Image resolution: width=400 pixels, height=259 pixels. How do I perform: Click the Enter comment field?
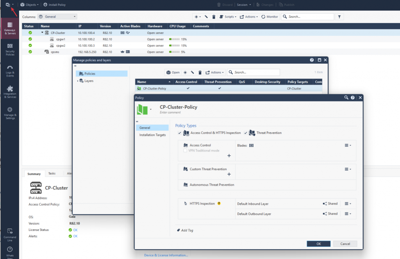(170, 112)
